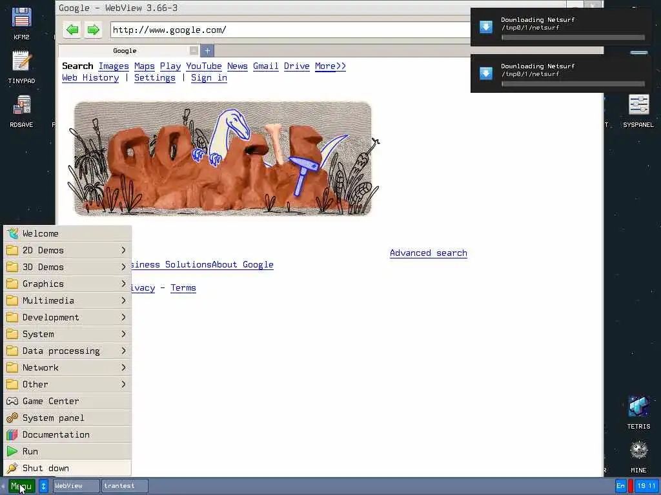Image resolution: width=661 pixels, height=495 pixels.
Task: Click the taskbar clock
Action: 647,486
